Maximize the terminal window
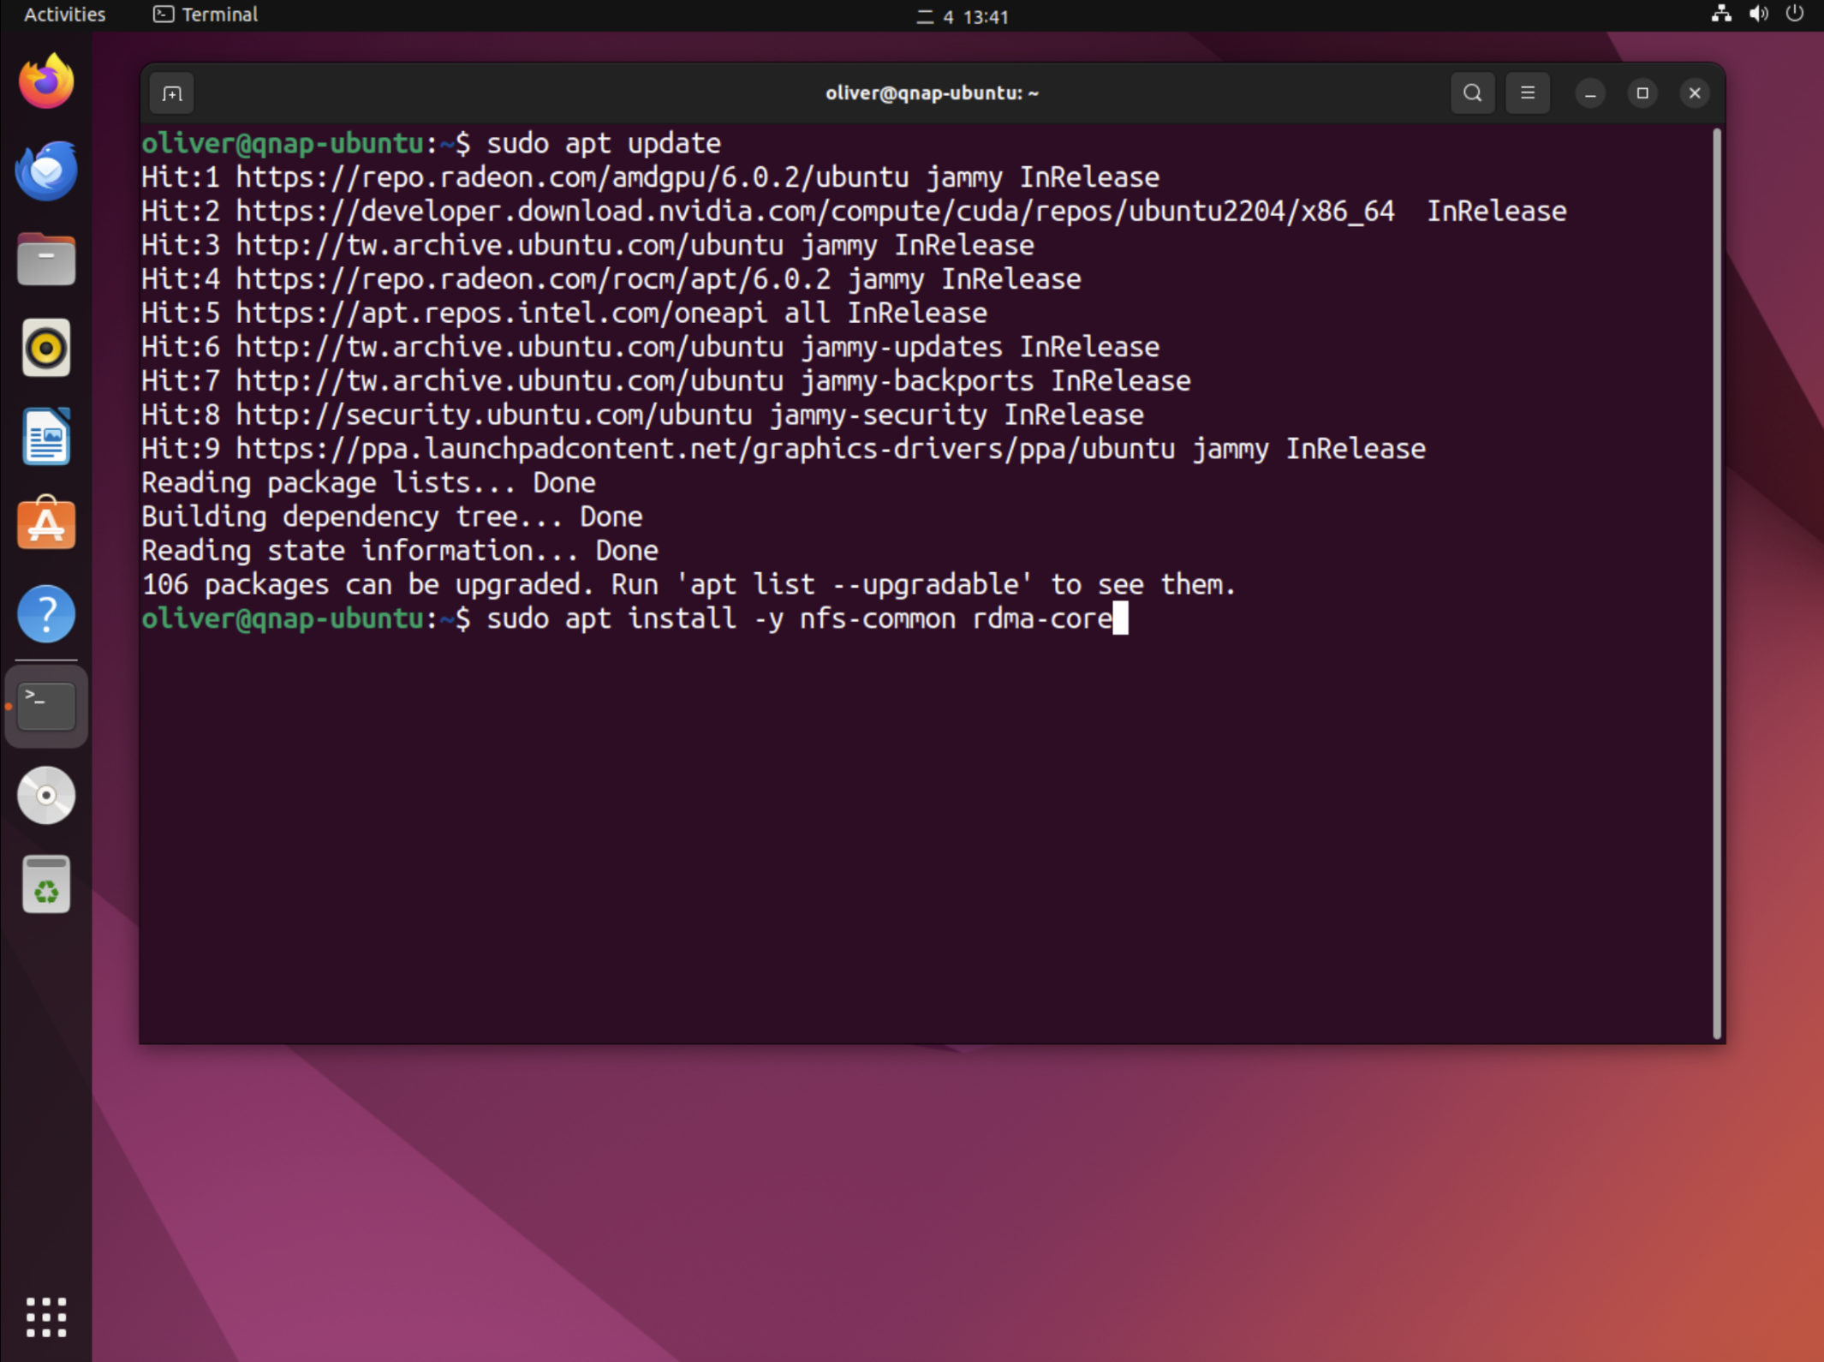The width and height of the screenshot is (1824, 1362). (1642, 93)
